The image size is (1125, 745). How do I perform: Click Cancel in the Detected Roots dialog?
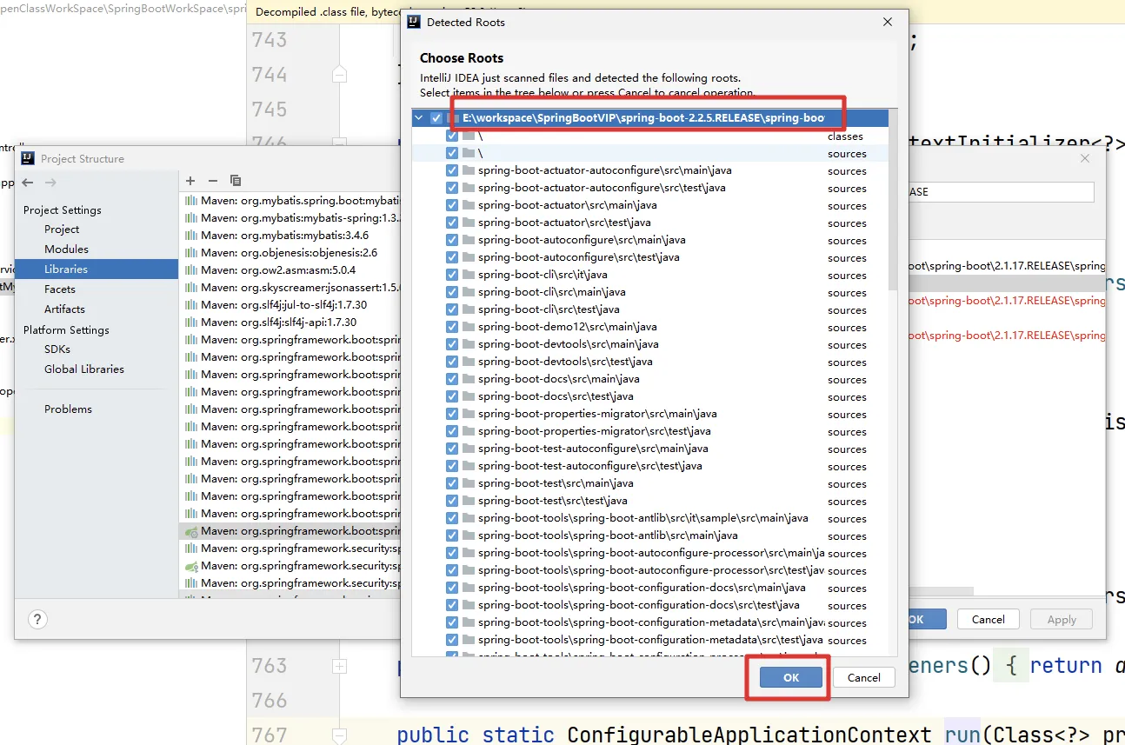coord(863,678)
